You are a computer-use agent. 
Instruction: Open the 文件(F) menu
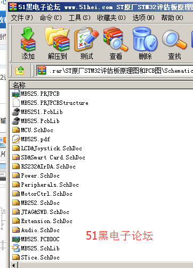22,18
